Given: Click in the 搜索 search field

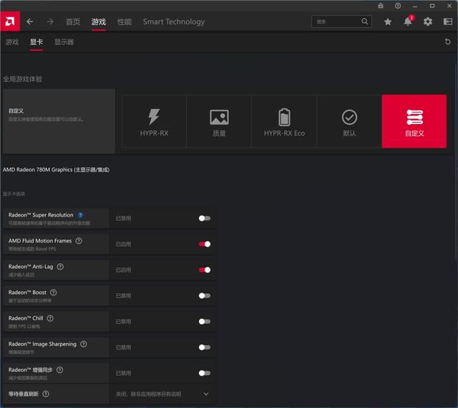Looking at the screenshot, I should tap(336, 22).
